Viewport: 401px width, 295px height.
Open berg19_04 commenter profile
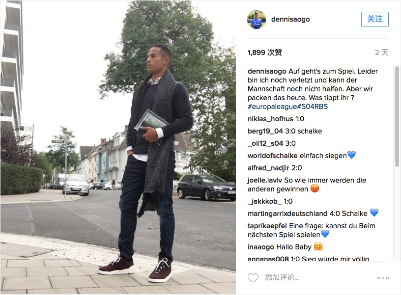tap(265, 131)
